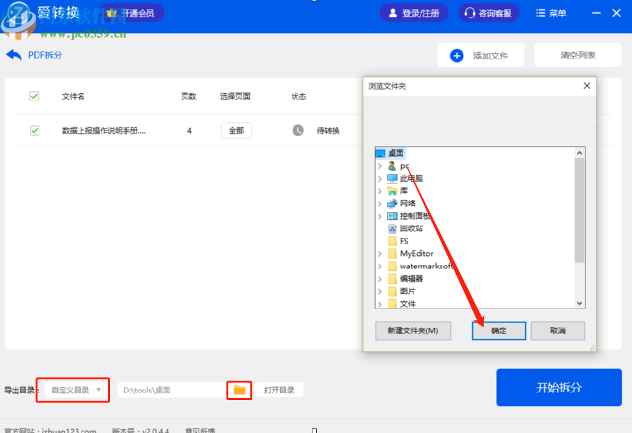Uncheck the 数据上报操作说明手册 file checkbox
The image size is (632, 433).
coord(34,130)
